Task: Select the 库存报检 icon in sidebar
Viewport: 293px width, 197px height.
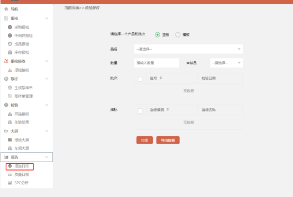Action: pos(10,52)
